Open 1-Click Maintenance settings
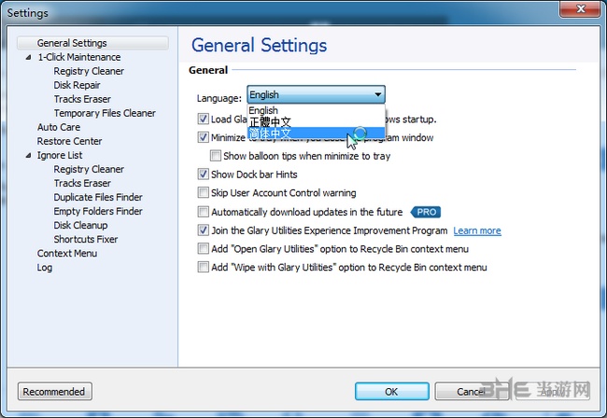Screen dimensions: 607x418 coord(79,57)
